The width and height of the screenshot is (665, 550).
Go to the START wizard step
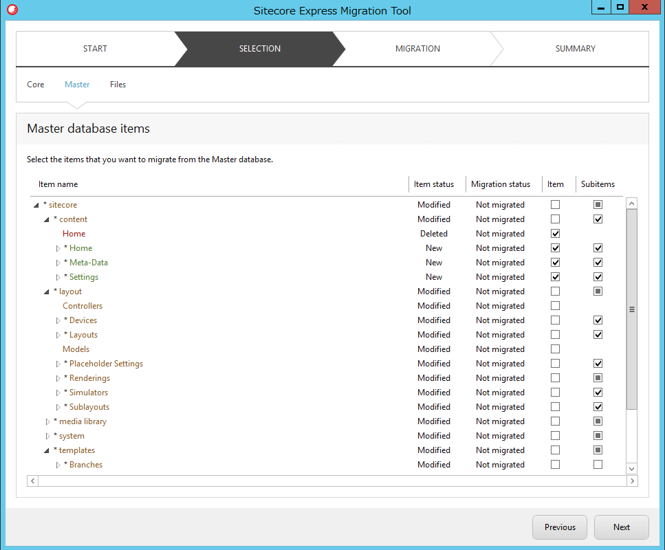point(95,49)
